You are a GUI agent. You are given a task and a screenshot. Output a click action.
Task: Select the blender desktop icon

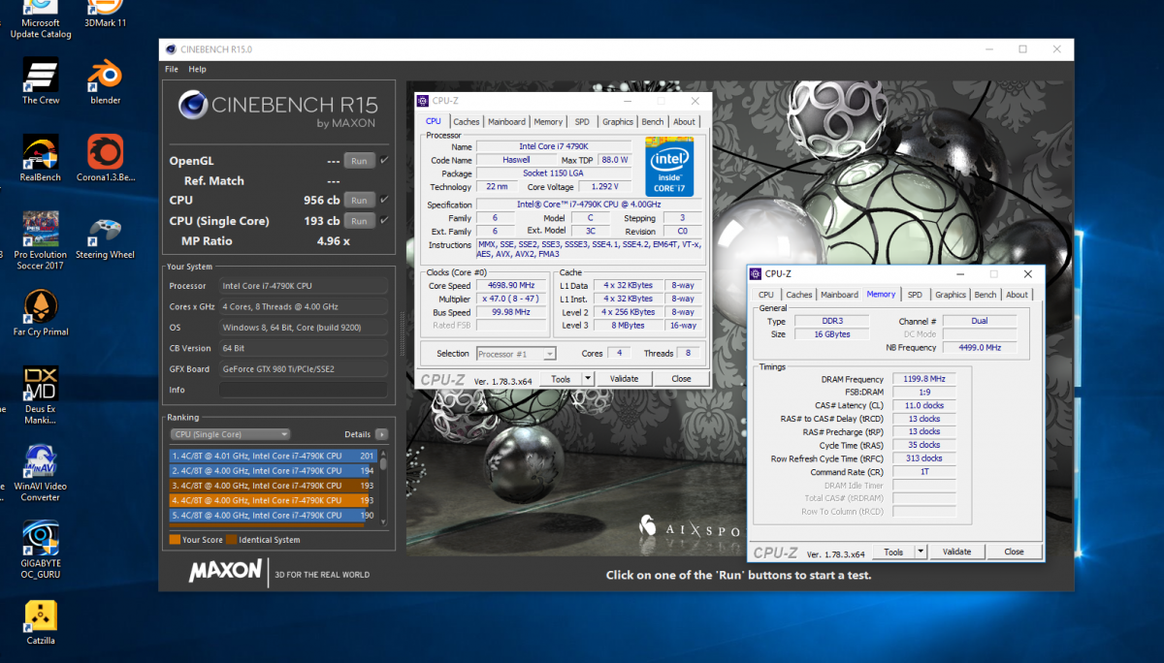(106, 81)
